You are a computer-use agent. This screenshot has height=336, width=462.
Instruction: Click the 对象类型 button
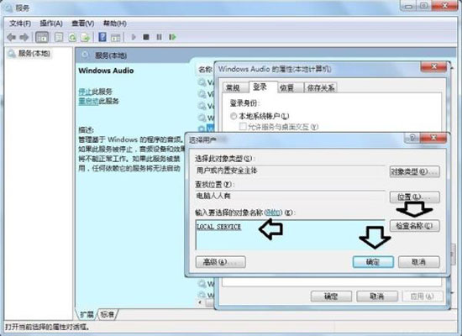(x=415, y=171)
